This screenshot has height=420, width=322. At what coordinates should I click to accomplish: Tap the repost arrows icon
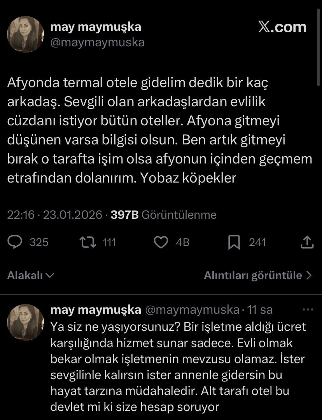(x=85, y=243)
